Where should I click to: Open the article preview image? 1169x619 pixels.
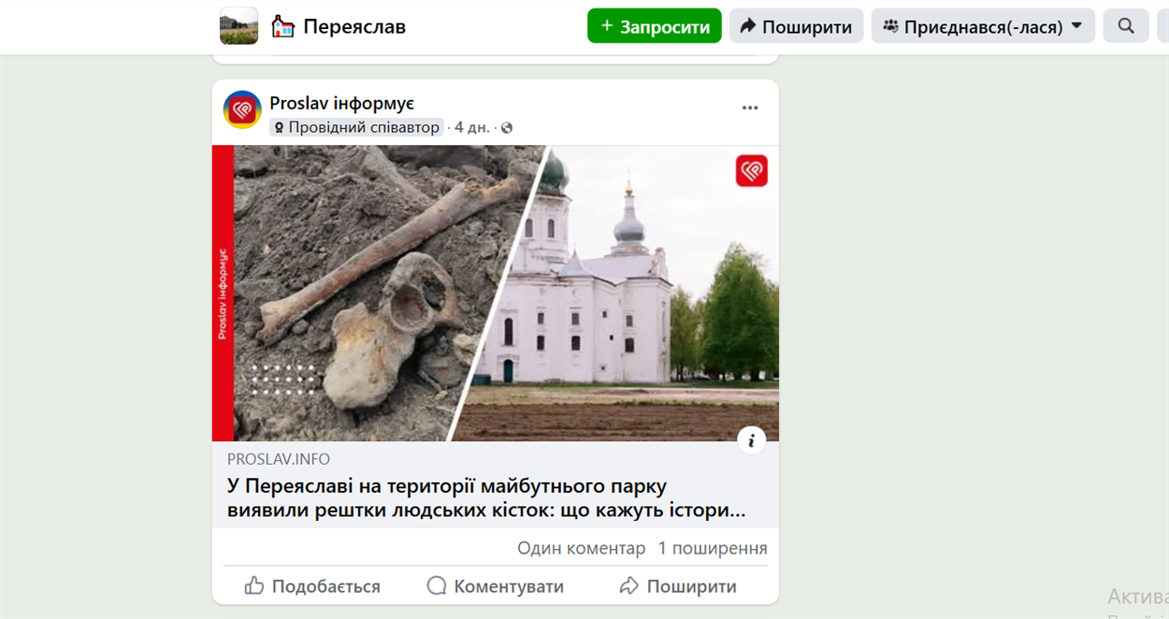click(496, 294)
